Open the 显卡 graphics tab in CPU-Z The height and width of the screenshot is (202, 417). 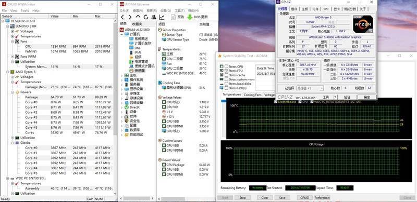[337, 9]
